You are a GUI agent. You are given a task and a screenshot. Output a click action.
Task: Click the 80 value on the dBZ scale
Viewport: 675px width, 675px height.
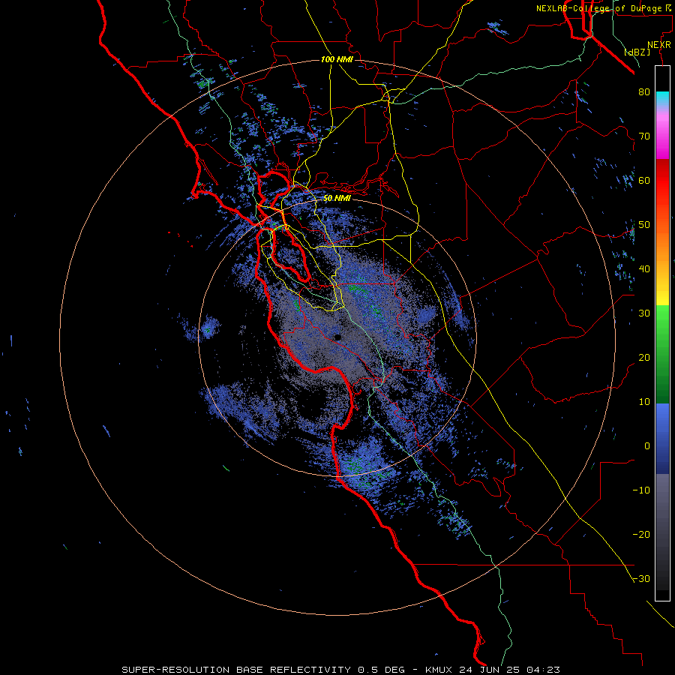644,91
